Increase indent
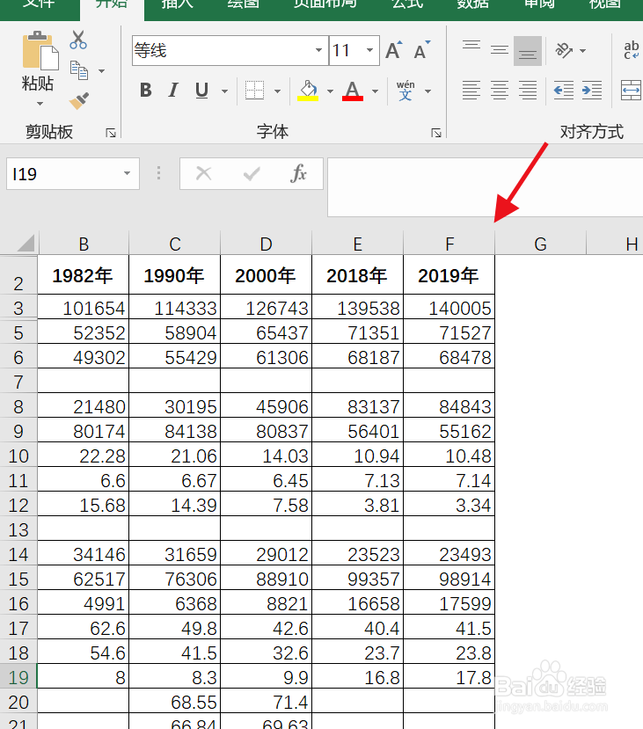The height and width of the screenshot is (729, 643). (592, 91)
